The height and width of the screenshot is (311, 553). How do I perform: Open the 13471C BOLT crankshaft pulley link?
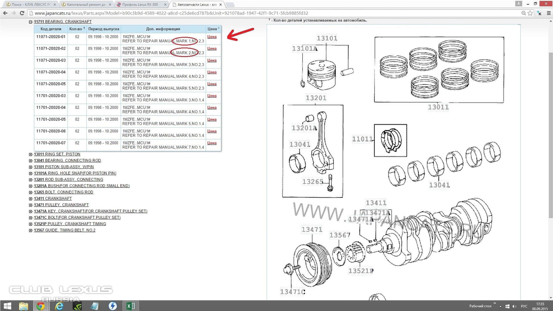[77, 218]
